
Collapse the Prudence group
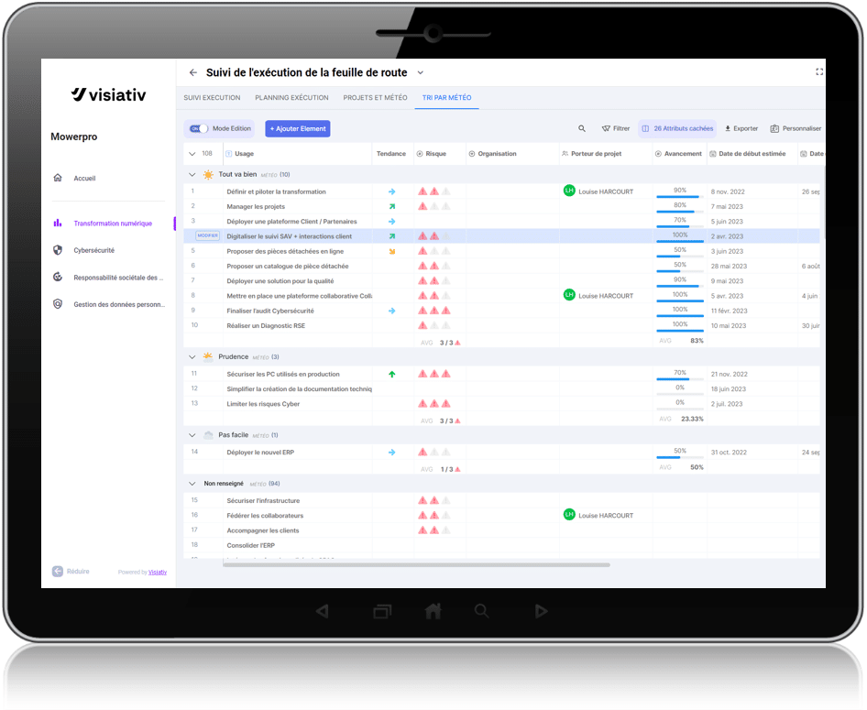point(192,357)
